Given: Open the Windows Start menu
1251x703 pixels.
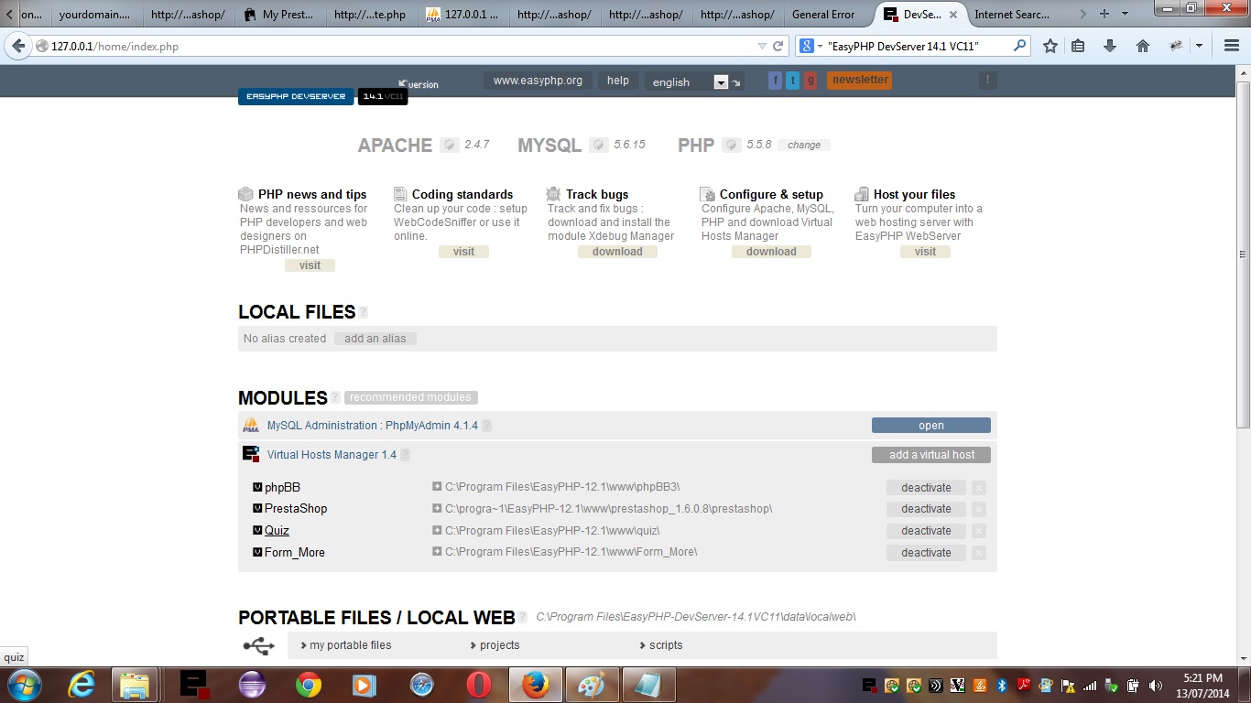Looking at the screenshot, I should [23, 685].
